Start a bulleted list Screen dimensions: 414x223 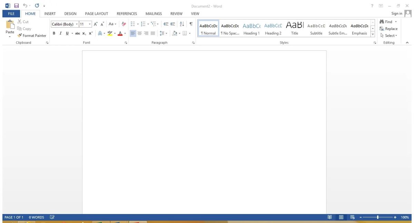133,24
